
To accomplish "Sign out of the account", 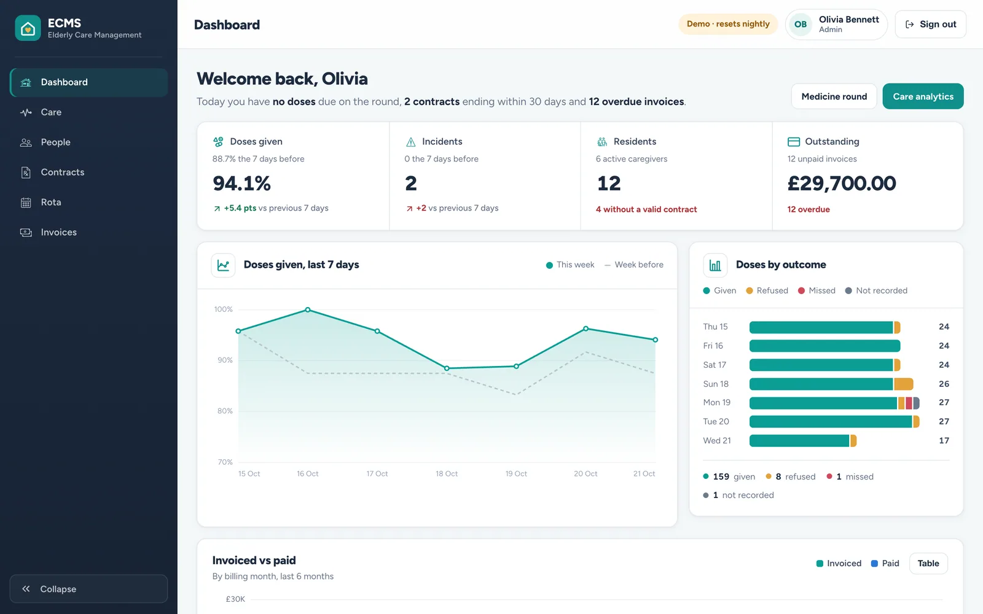I will click(x=930, y=25).
